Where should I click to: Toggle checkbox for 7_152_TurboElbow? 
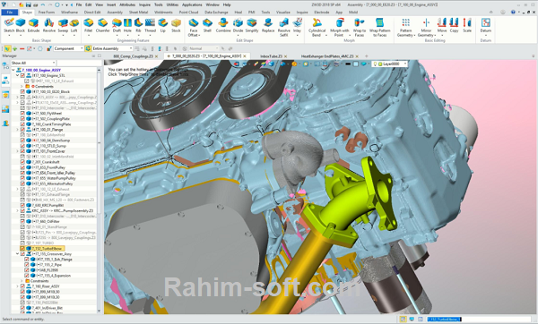point(22,249)
